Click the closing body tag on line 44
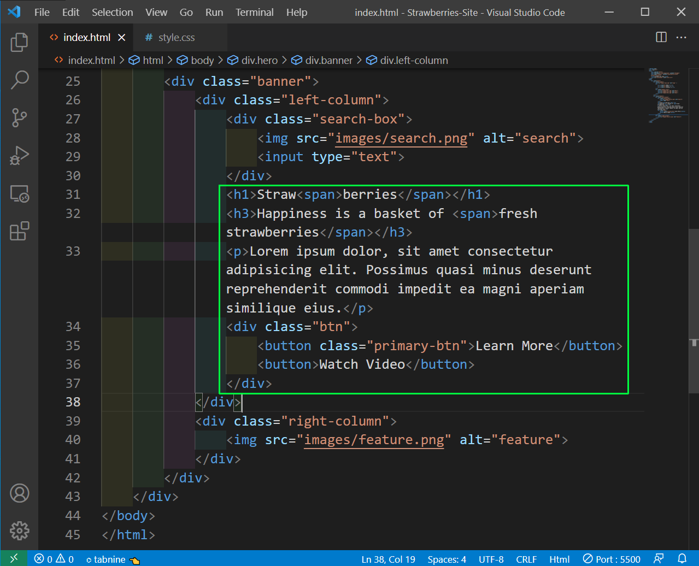 pos(128,516)
